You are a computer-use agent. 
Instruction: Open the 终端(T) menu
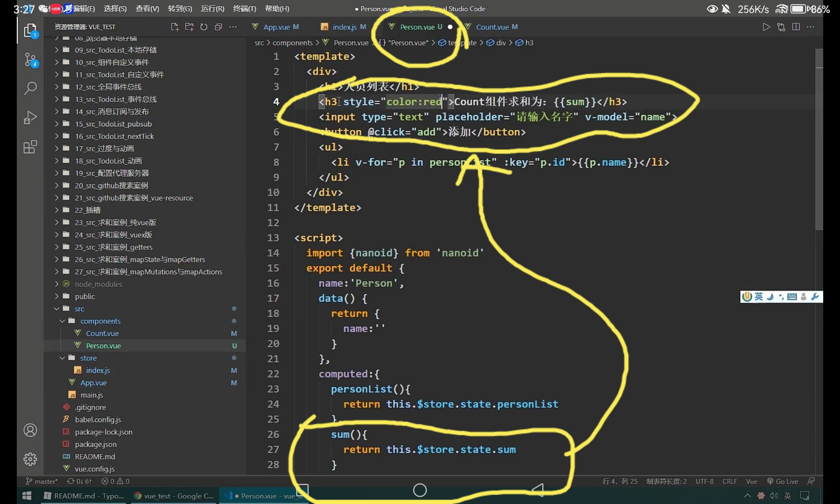point(244,8)
